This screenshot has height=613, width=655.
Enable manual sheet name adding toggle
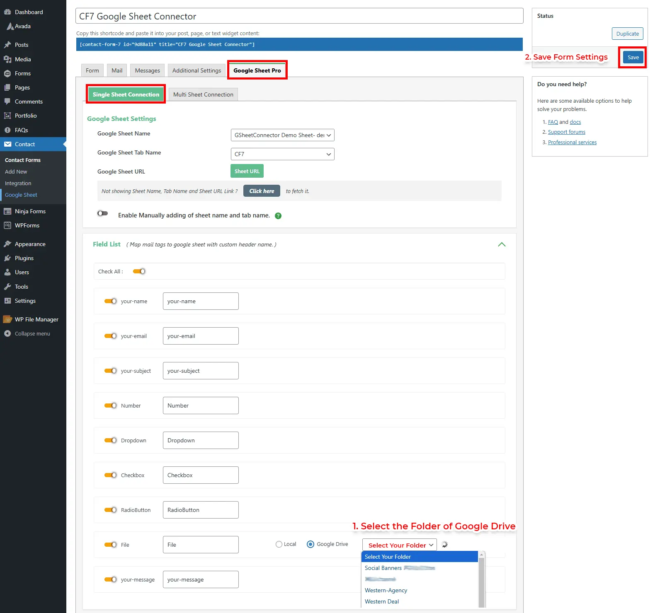pyautogui.click(x=102, y=213)
